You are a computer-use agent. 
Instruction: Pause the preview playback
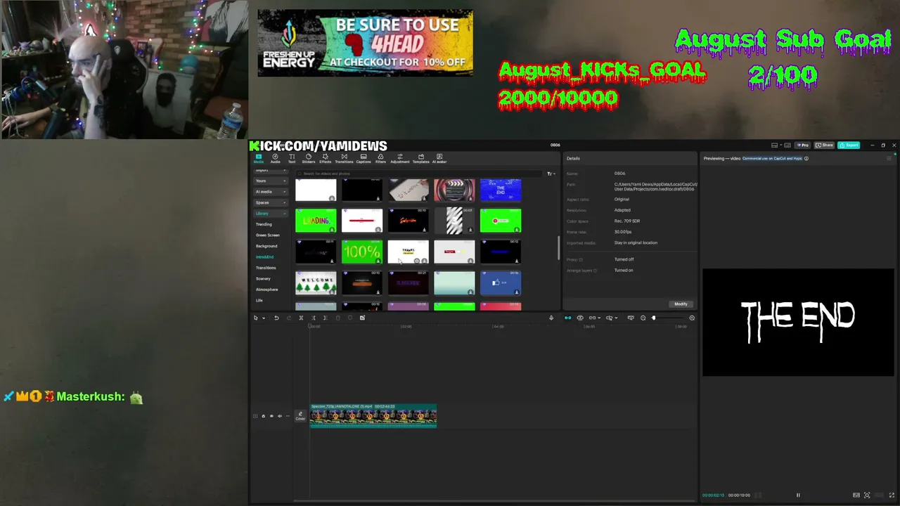798,495
